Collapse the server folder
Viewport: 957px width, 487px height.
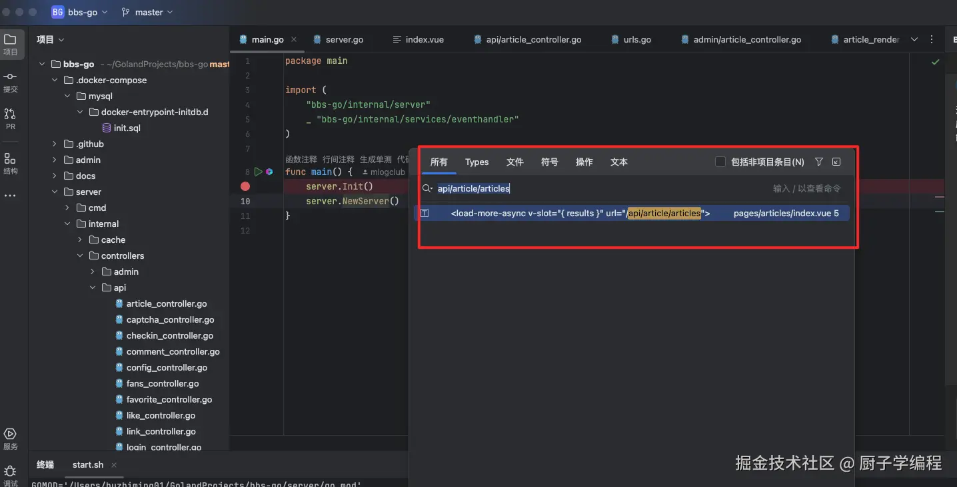pos(55,192)
